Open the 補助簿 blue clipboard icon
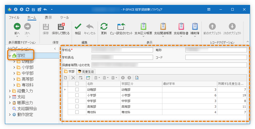Viewport: 255px width, 129px height. coord(195,26)
